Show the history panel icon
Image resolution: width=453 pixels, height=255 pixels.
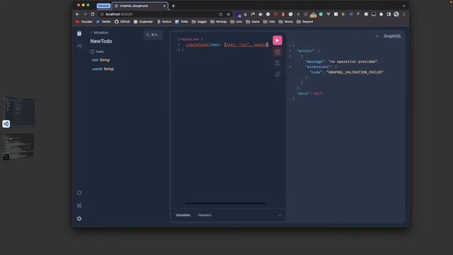tap(79, 46)
